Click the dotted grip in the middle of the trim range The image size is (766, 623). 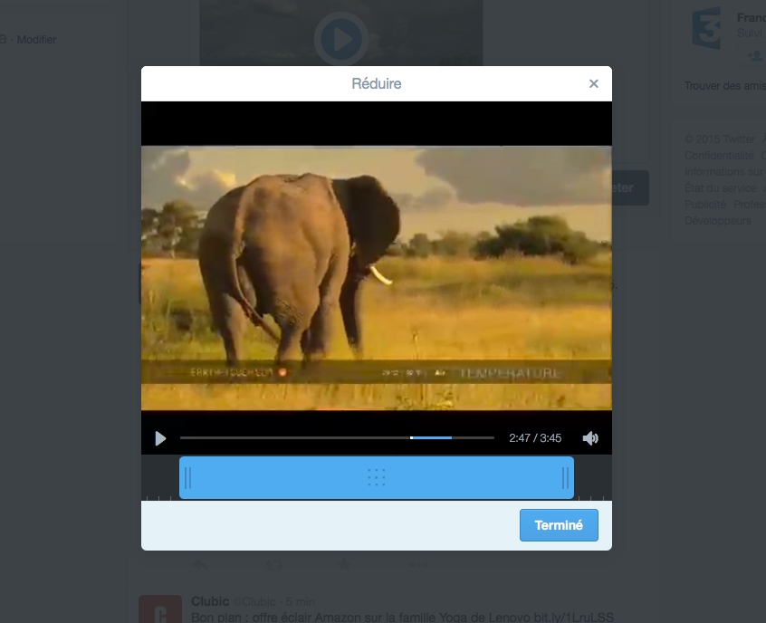click(376, 477)
